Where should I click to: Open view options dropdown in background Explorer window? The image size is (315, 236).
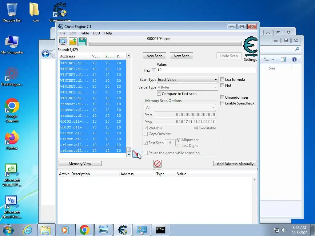click(273, 59)
